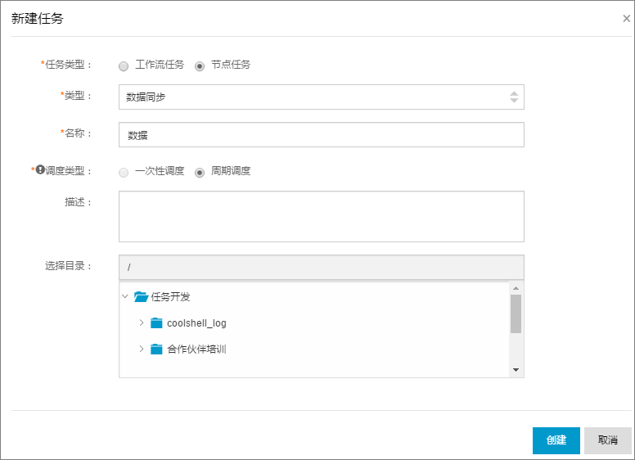The height and width of the screenshot is (460, 635).
Task: Click the 创建 button
Action: (x=556, y=440)
